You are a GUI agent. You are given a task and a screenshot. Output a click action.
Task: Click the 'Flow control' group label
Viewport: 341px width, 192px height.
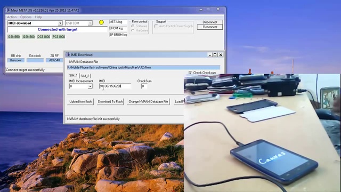(x=140, y=21)
